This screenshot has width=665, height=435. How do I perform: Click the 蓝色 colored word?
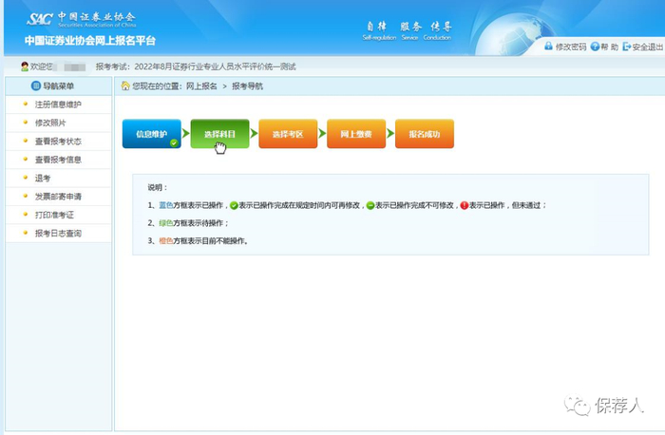click(166, 205)
